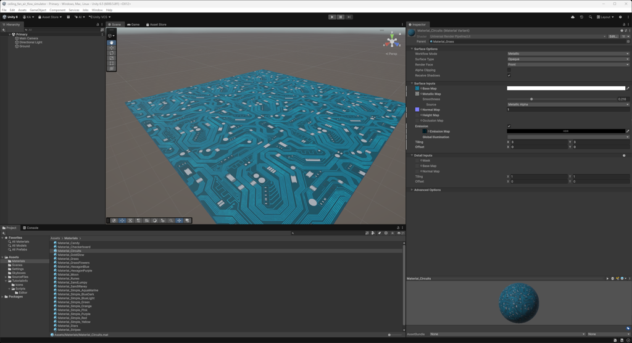This screenshot has width=632, height=343.
Task: Click the Project panel add (+) button
Action: point(4,233)
